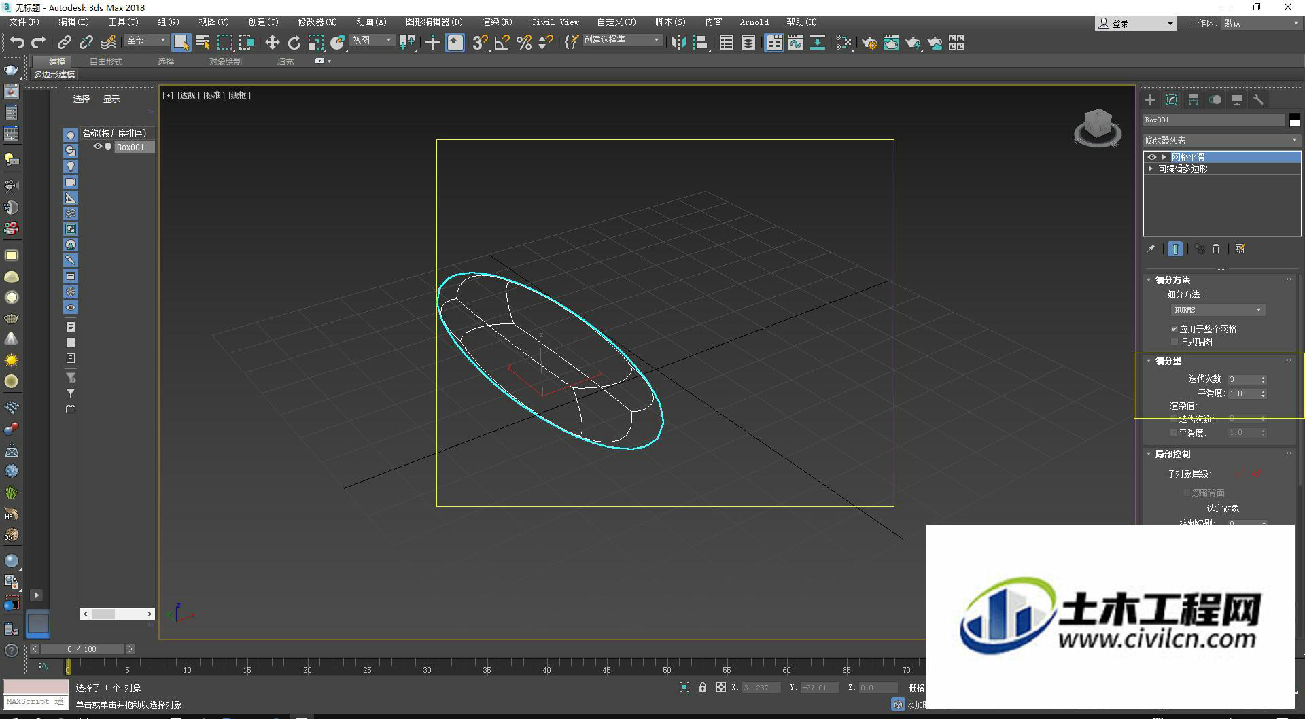Open the Align tool
Screen dimensions: 1305x719
click(701, 43)
